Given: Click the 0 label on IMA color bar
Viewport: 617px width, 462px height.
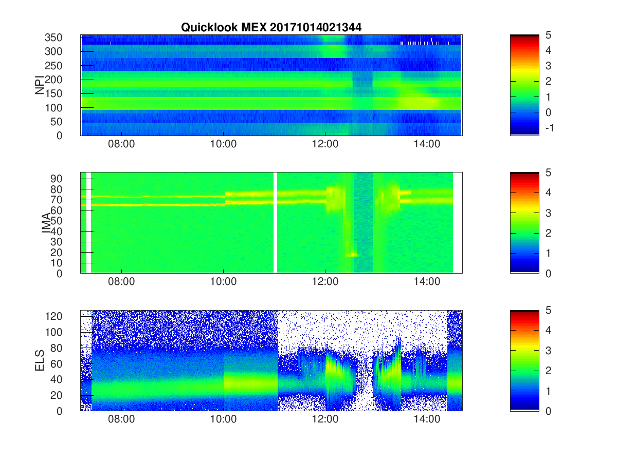Looking at the screenshot, I should point(549,273).
